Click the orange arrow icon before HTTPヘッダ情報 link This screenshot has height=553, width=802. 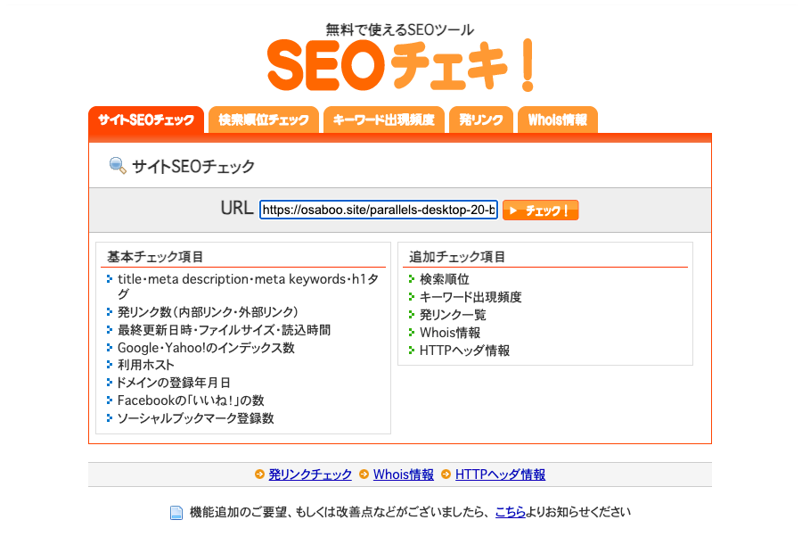446,475
